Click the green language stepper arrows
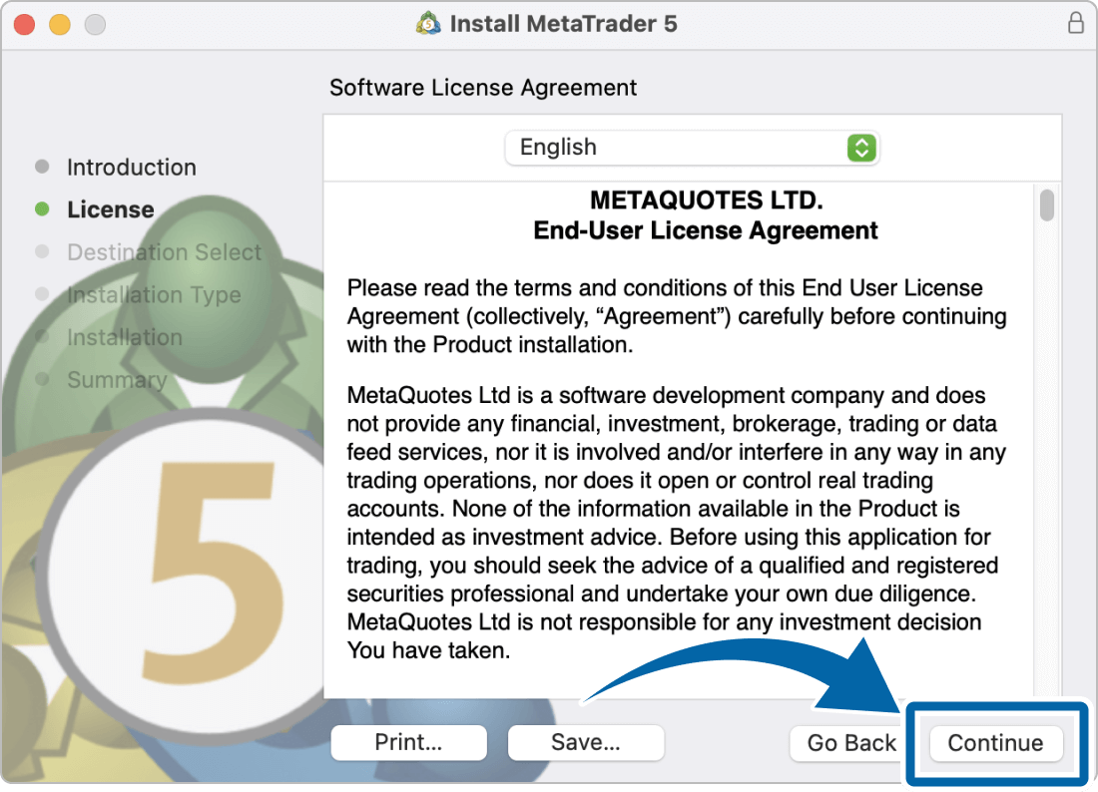 click(861, 148)
